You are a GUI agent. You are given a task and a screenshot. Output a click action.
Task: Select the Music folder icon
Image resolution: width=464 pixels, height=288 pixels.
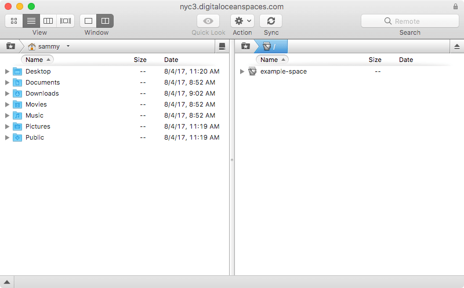(17, 115)
